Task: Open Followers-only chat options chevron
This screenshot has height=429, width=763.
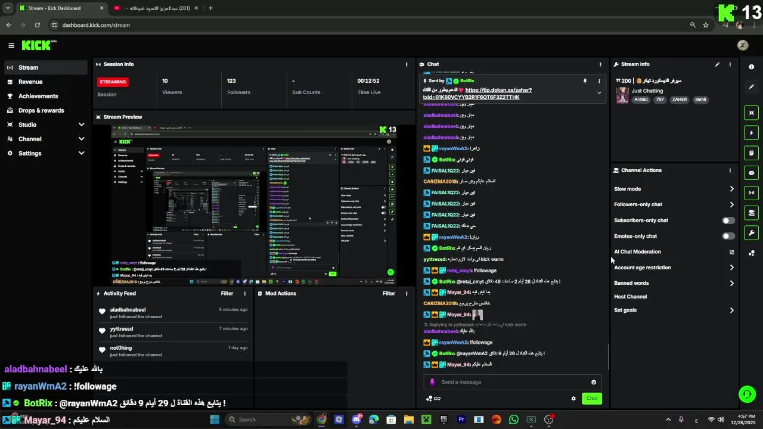Action: 732,204
